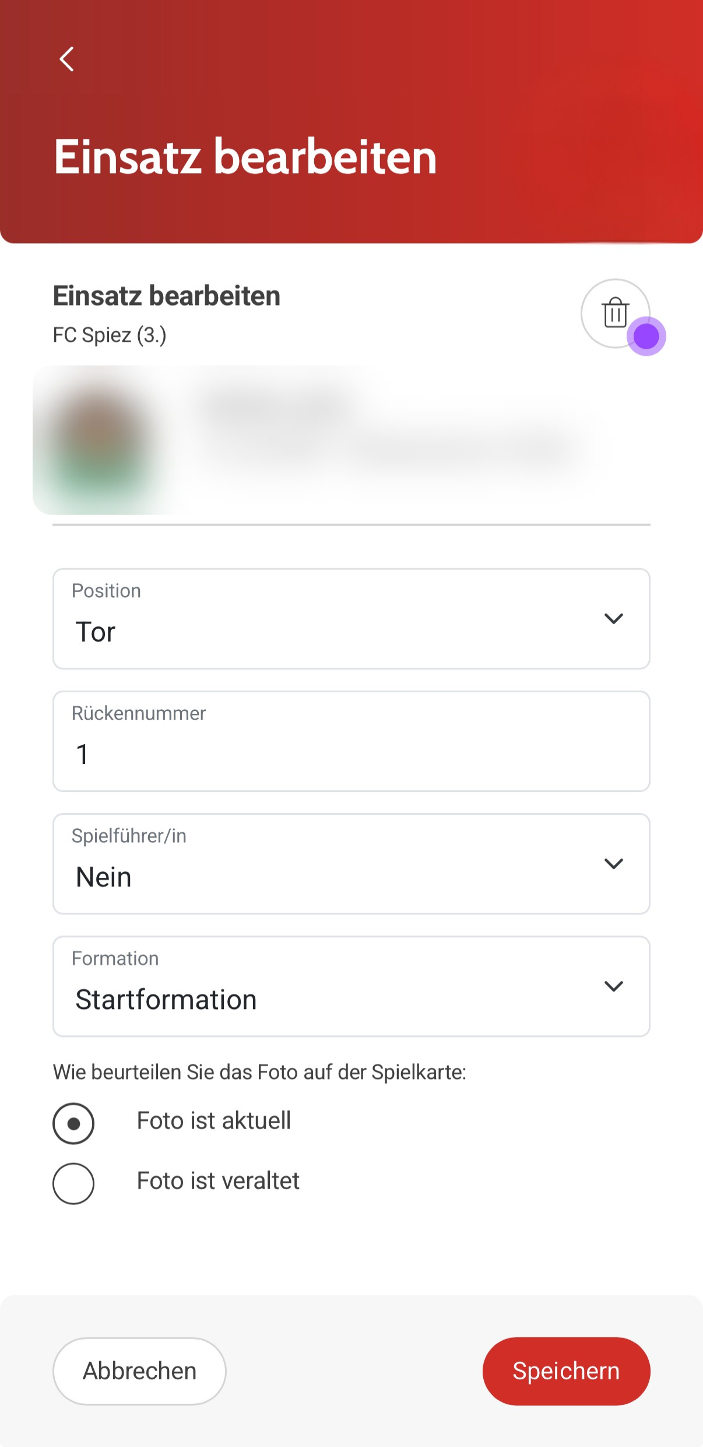Tap the back arrow in the header

coord(66,58)
